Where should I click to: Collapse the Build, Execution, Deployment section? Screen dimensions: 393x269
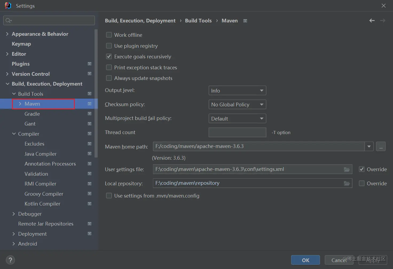(x=7, y=84)
